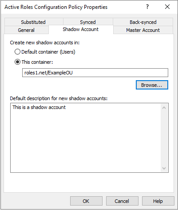The width and height of the screenshot is (178, 210).
Task: Click the Browse... button
Action: coord(152,85)
